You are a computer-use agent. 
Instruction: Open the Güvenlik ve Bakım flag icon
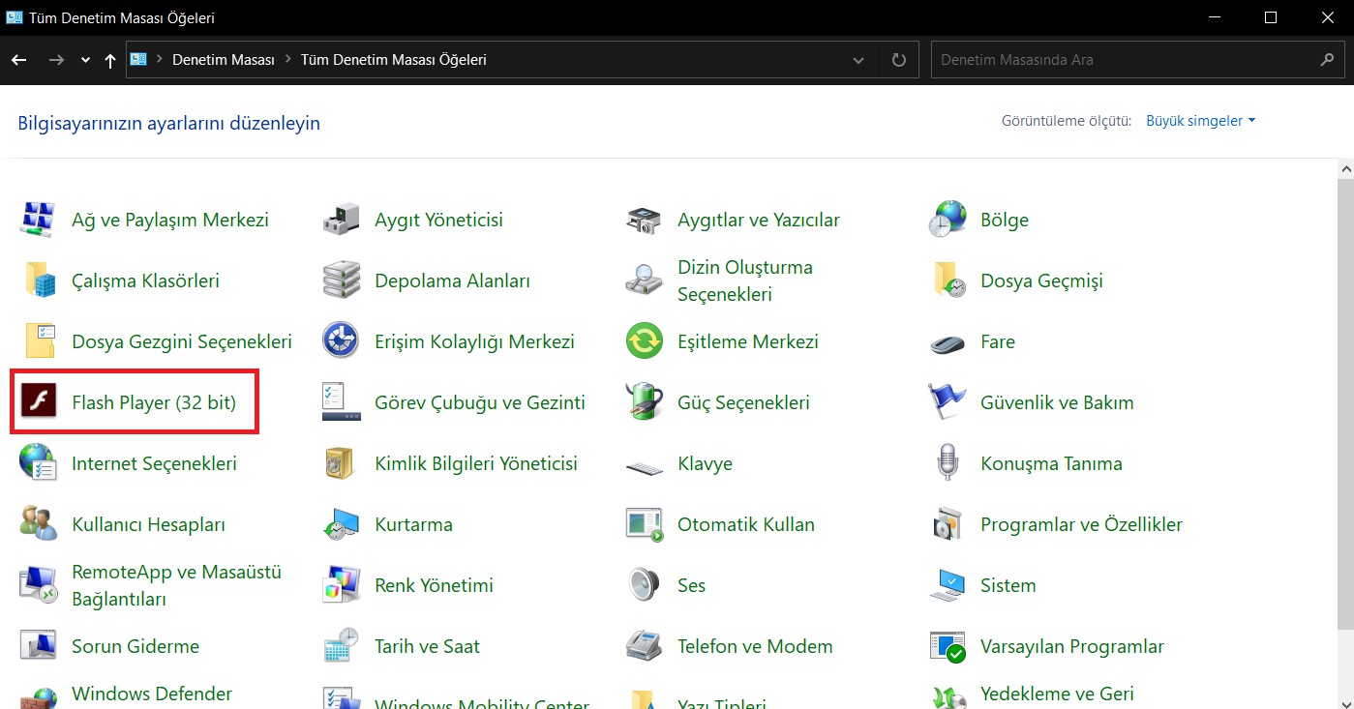click(948, 402)
